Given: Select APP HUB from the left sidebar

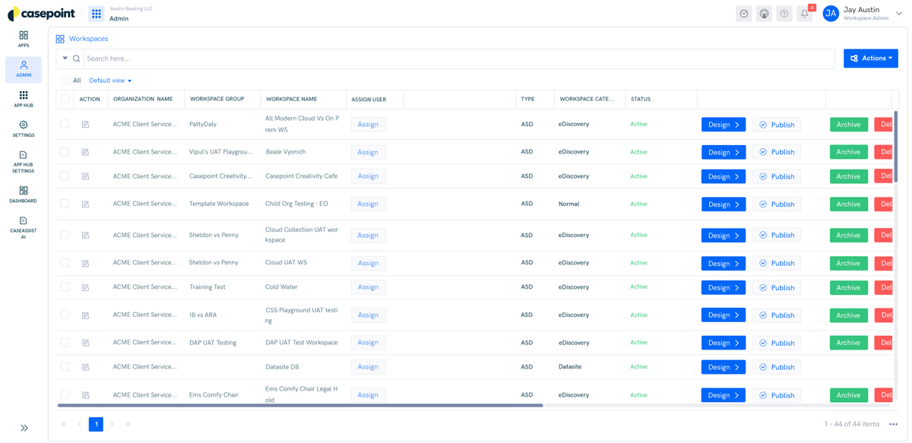Looking at the screenshot, I should (23, 99).
